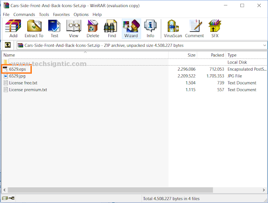
Task: Sort by the Name column header
Action: point(85,55)
